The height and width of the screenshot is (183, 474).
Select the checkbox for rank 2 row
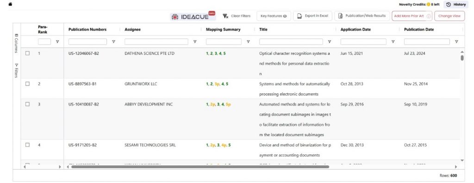(27, 84)
